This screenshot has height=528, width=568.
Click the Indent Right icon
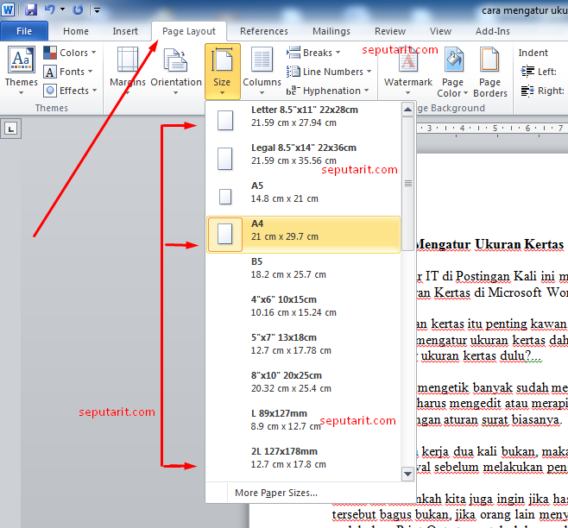coord(527,91)
